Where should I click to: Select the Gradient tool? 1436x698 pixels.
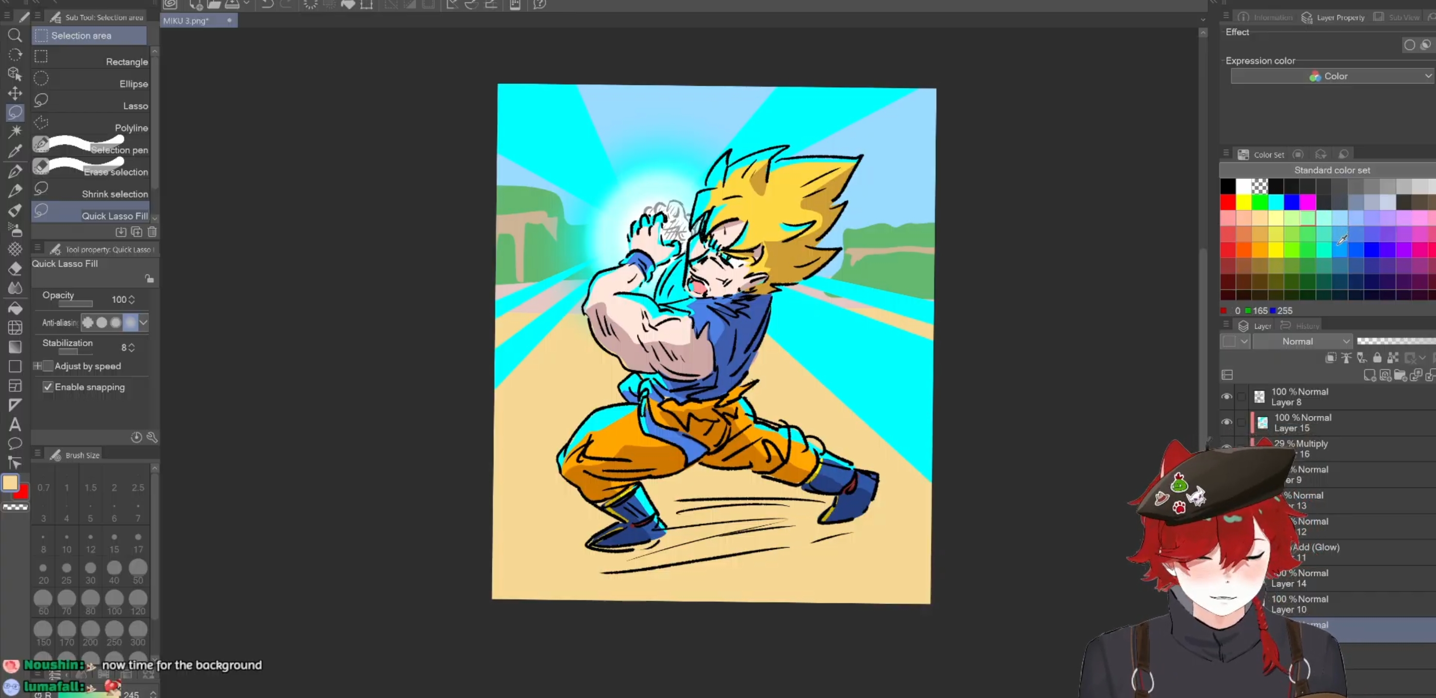point(15,347)
